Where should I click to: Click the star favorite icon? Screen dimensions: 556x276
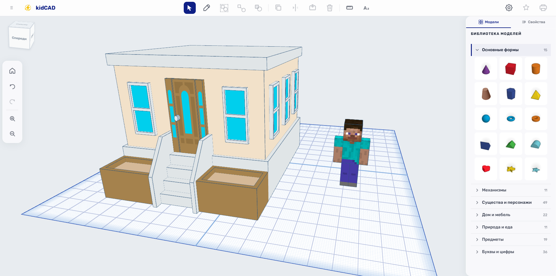point(526,8)
